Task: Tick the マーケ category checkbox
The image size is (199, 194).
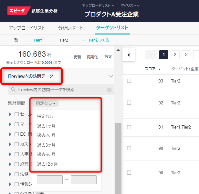Action: tap(17, 124)
